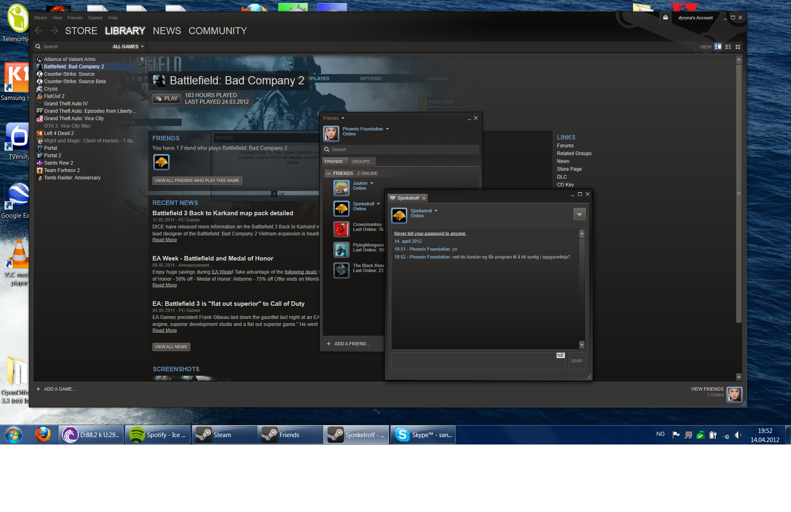Screen dimensions: 791x512
Task: Open Firefox from the taskbar
Action: click(43, 435)
